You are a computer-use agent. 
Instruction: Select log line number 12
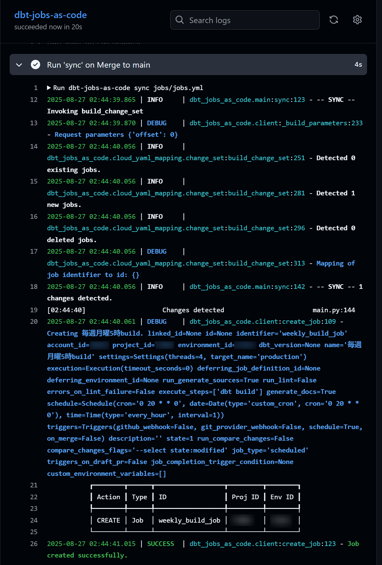click(34, 100)
